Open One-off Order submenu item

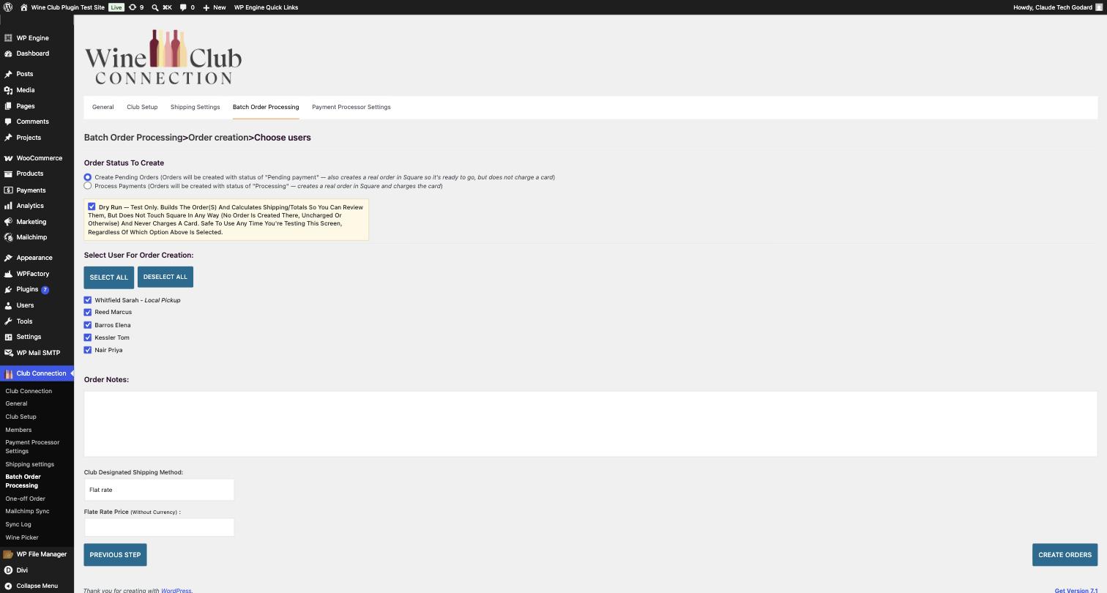coord(25,499)
